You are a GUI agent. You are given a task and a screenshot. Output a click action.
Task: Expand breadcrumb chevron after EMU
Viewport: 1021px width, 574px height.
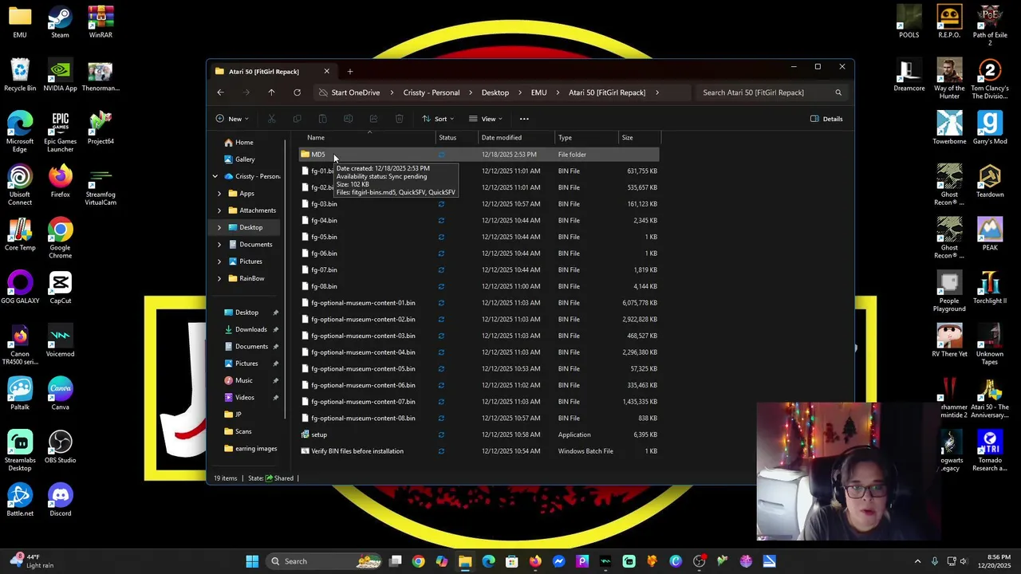(x=558, y=92)
